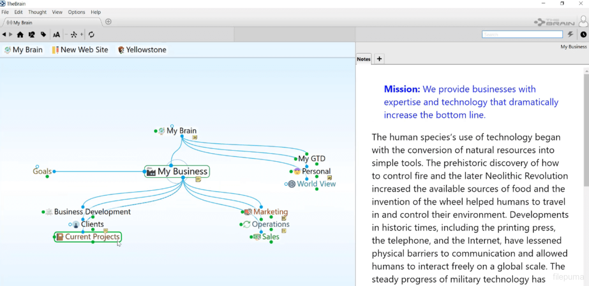589x286 pixels.
Task: Click the back navigation arrow
Action: pos(4,35)
